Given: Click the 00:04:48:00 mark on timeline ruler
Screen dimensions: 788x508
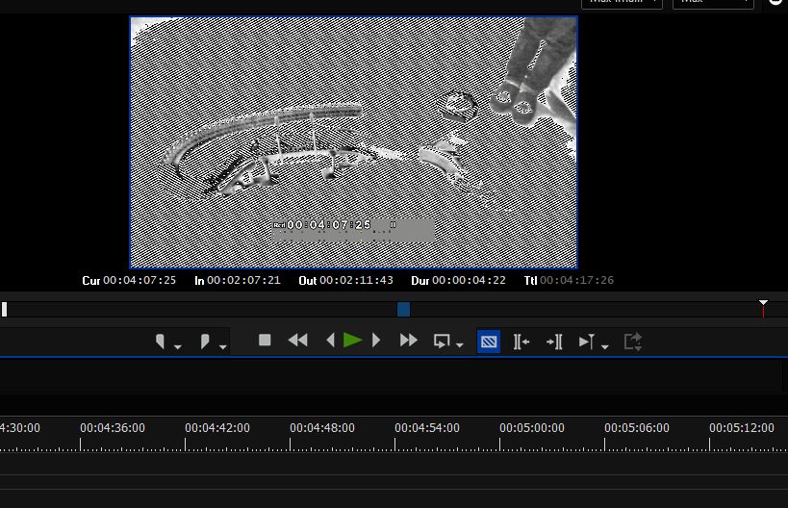Looking at the screenshot, I should pos(322,428).
